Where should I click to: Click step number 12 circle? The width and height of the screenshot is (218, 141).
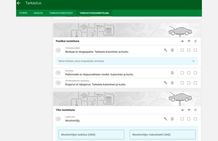58,50
